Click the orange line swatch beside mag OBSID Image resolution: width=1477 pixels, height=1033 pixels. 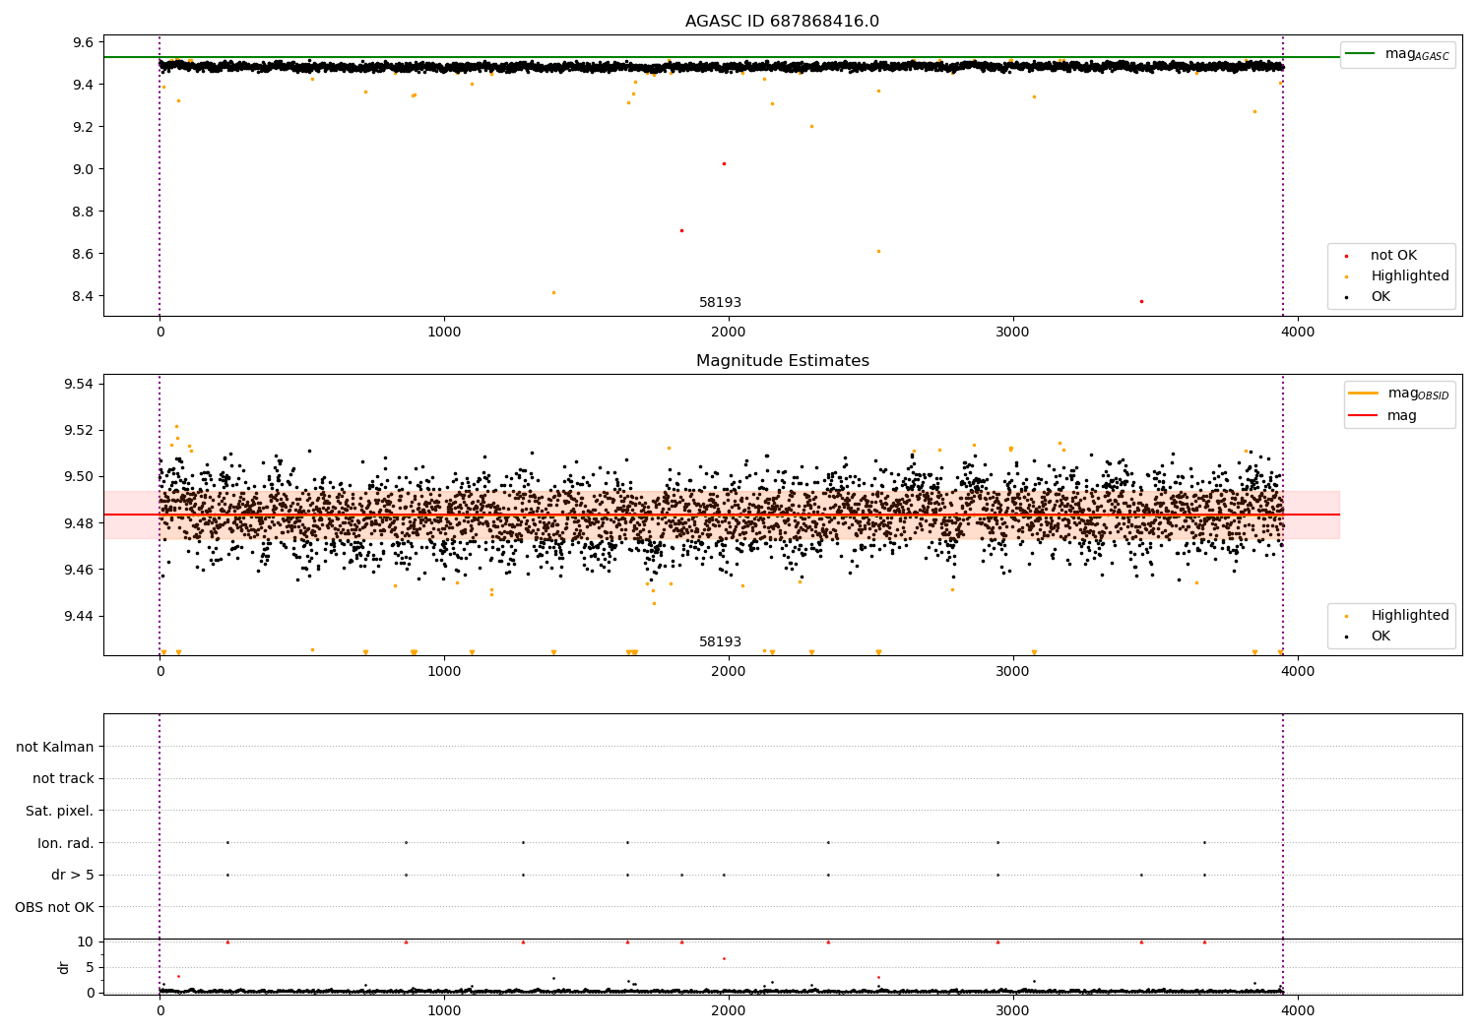[1364, 393]
